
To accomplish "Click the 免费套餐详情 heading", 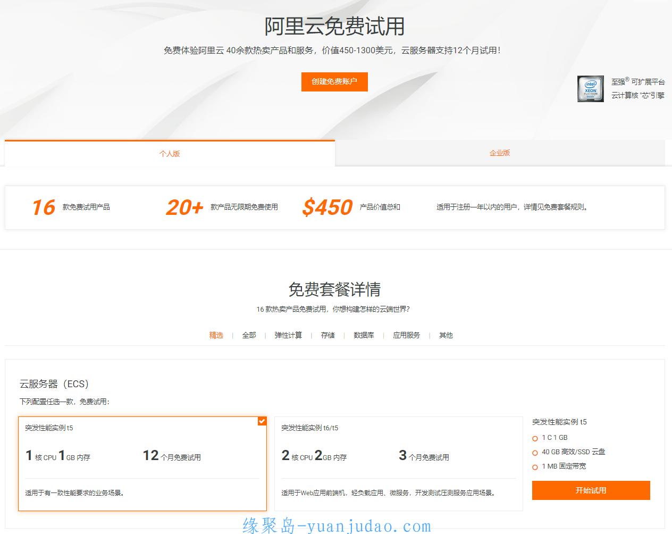I will pos(335,289).
